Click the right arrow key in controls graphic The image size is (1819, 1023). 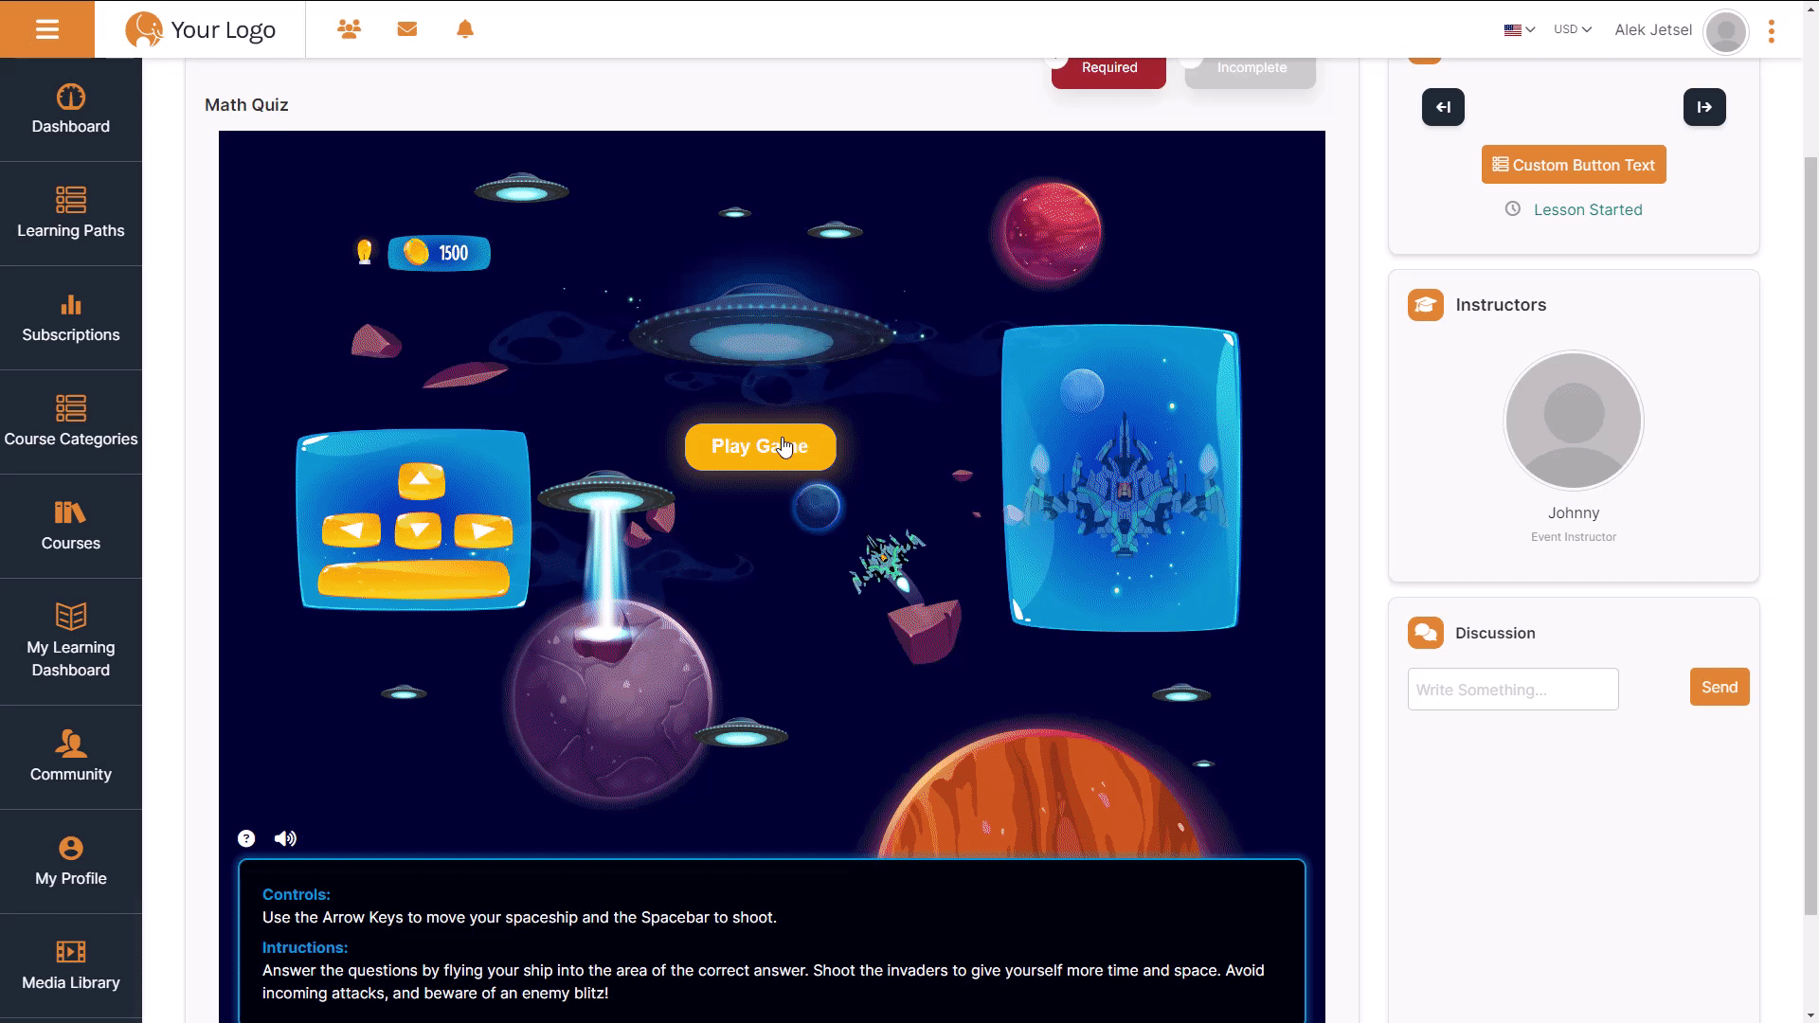(x=483, y=530)
